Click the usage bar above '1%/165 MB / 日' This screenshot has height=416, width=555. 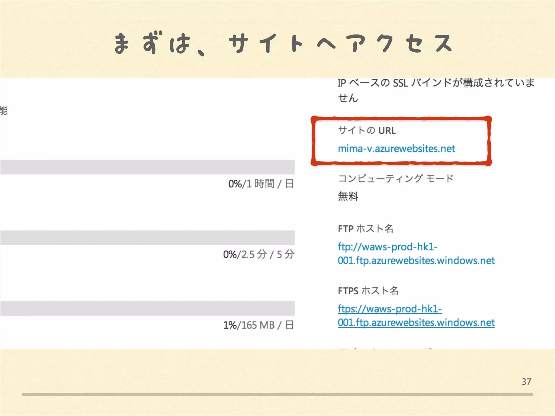click(147, 308)
